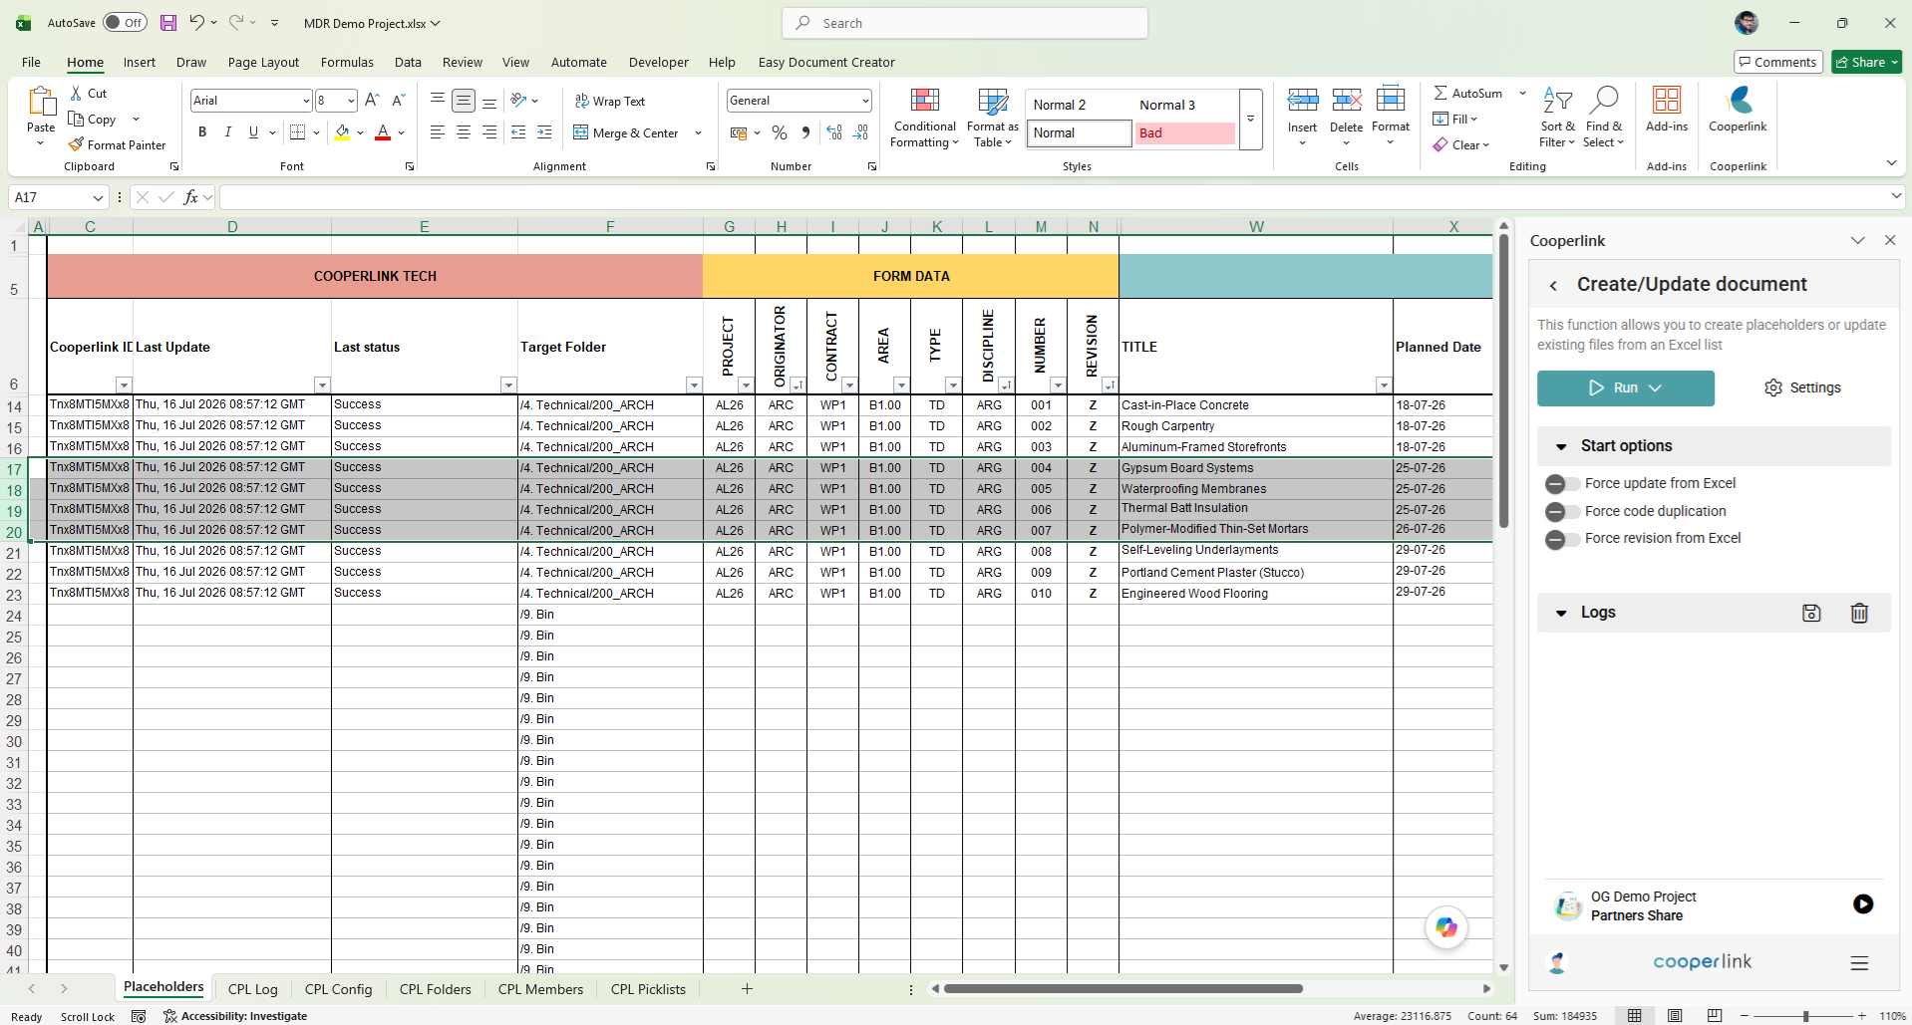
Task: Open the Formulas ribbon tab
Action: (347, 62)
